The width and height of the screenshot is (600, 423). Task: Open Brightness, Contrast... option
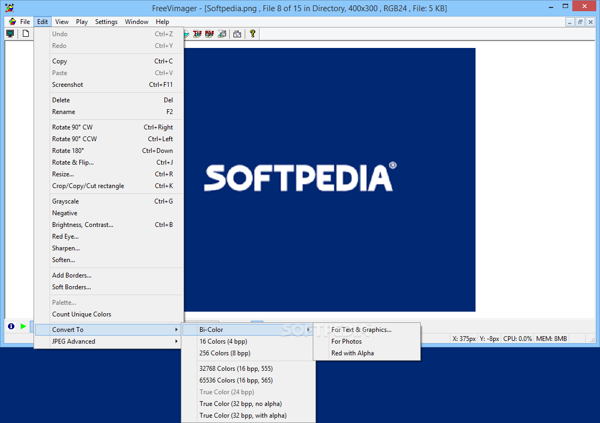point(109,225)
